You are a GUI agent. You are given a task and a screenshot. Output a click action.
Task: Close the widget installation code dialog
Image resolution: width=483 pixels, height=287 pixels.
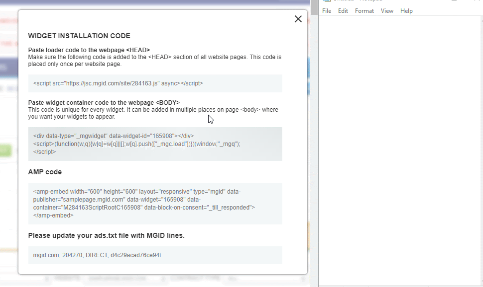coord(298,19)
